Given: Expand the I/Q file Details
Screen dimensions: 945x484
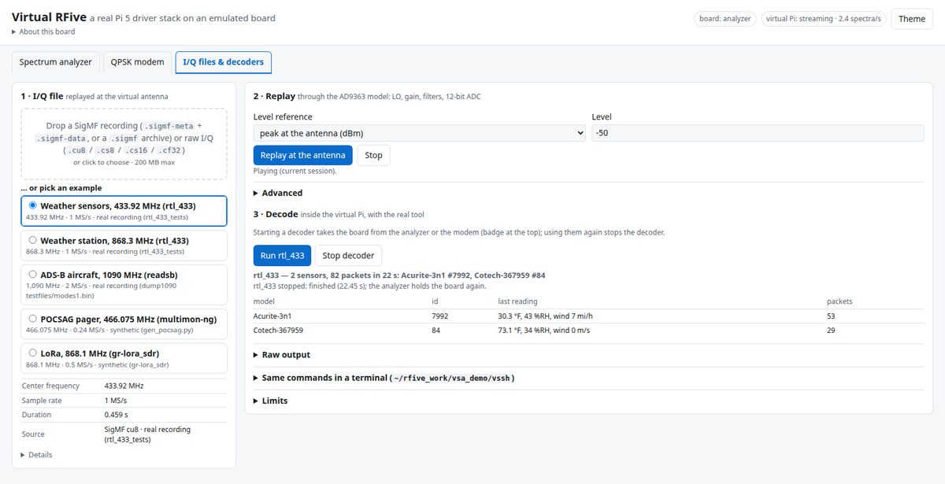Looking at the screenshot, I should (36, 455).
